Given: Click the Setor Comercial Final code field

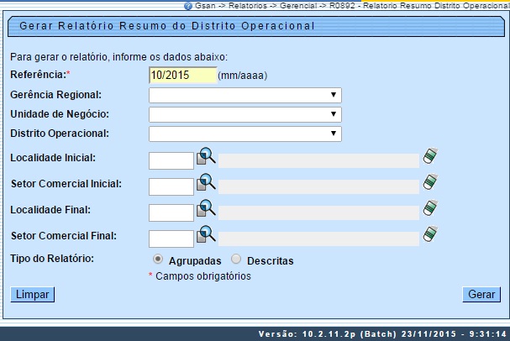Looking at the screenshot, I should point(171,239).
